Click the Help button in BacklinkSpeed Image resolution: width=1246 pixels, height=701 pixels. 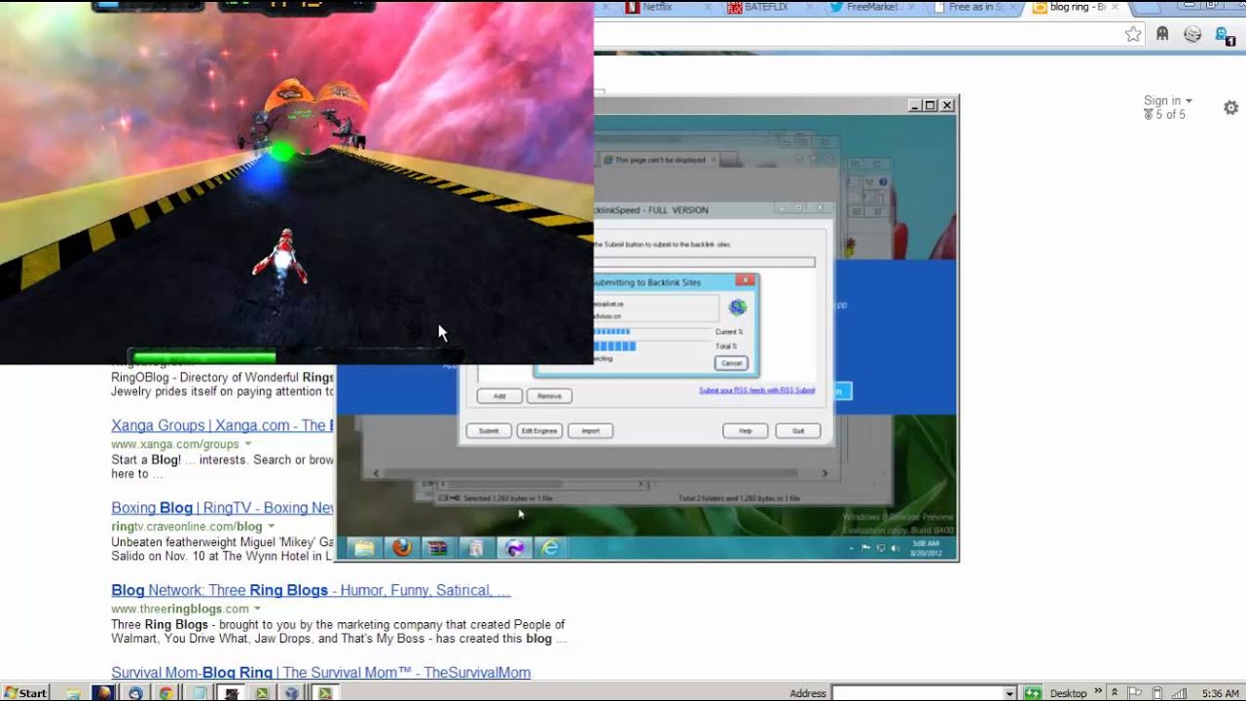click(746, 430)
